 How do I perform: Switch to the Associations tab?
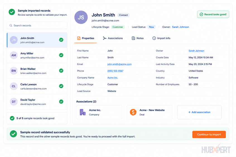pos(113,38)
